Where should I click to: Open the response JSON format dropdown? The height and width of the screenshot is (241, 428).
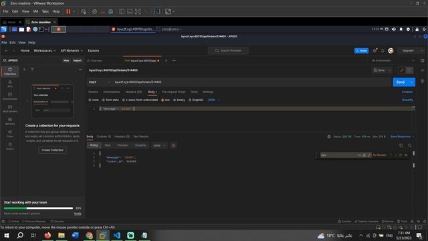pyautogui.click(x=159, y=145)
